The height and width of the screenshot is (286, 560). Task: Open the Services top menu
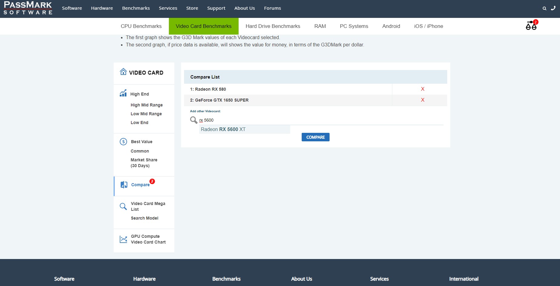click(x=168, y=8)
